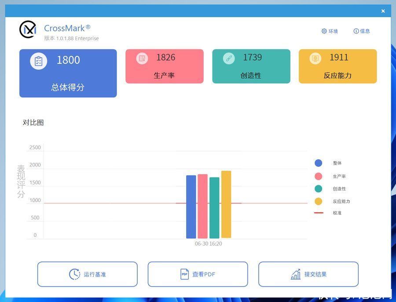Click the teal creativity bar in chart
This screenshot has height=302, width=396.
(214, 208)
